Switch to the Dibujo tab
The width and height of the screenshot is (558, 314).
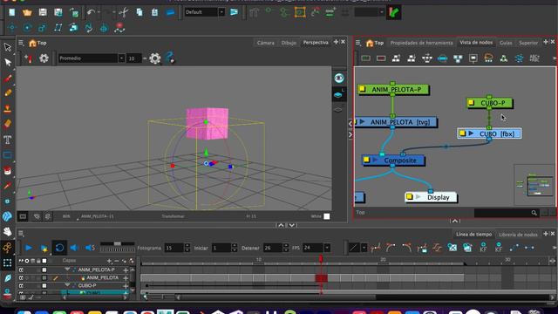point(289,43)
